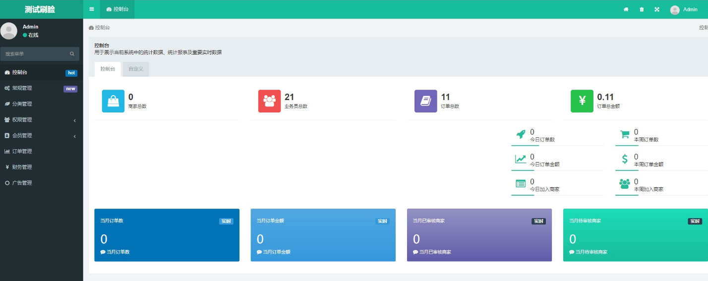Screen dimensions: 708x281
Task: Click the blue 当月订单数 card
Action: coord(167,235)
